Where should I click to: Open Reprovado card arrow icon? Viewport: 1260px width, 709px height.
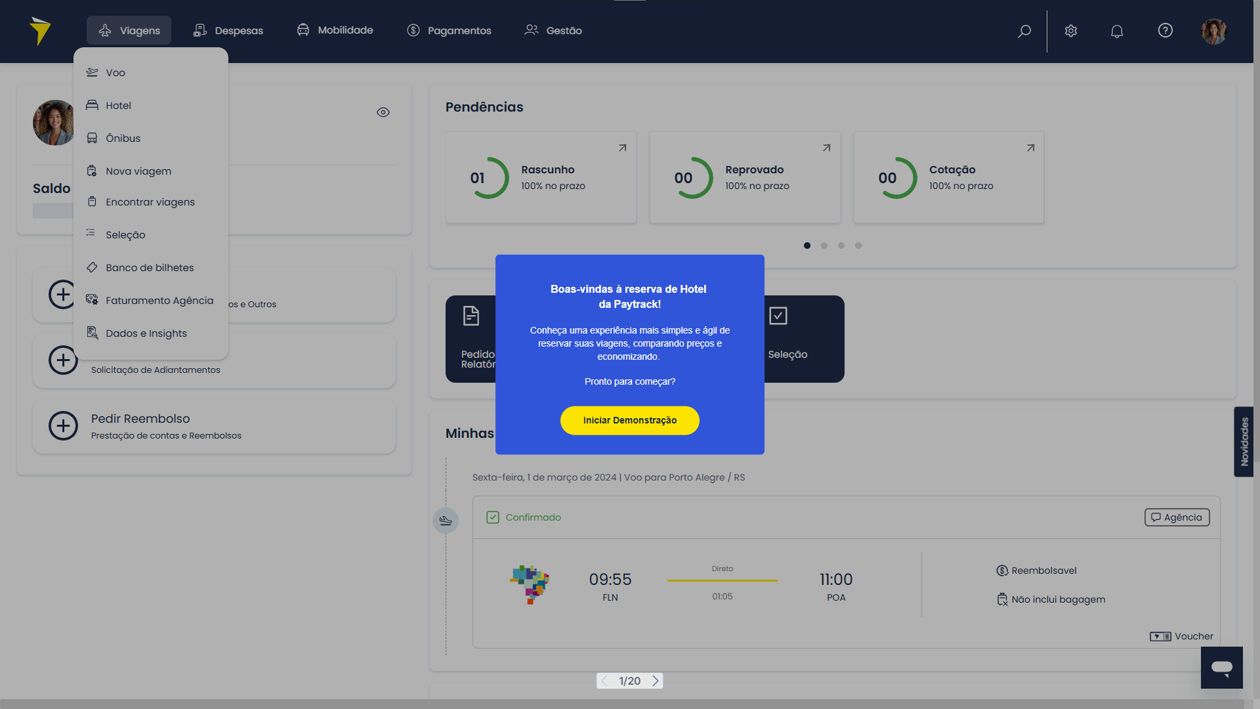pyautogui.click(x=827, y=148)
